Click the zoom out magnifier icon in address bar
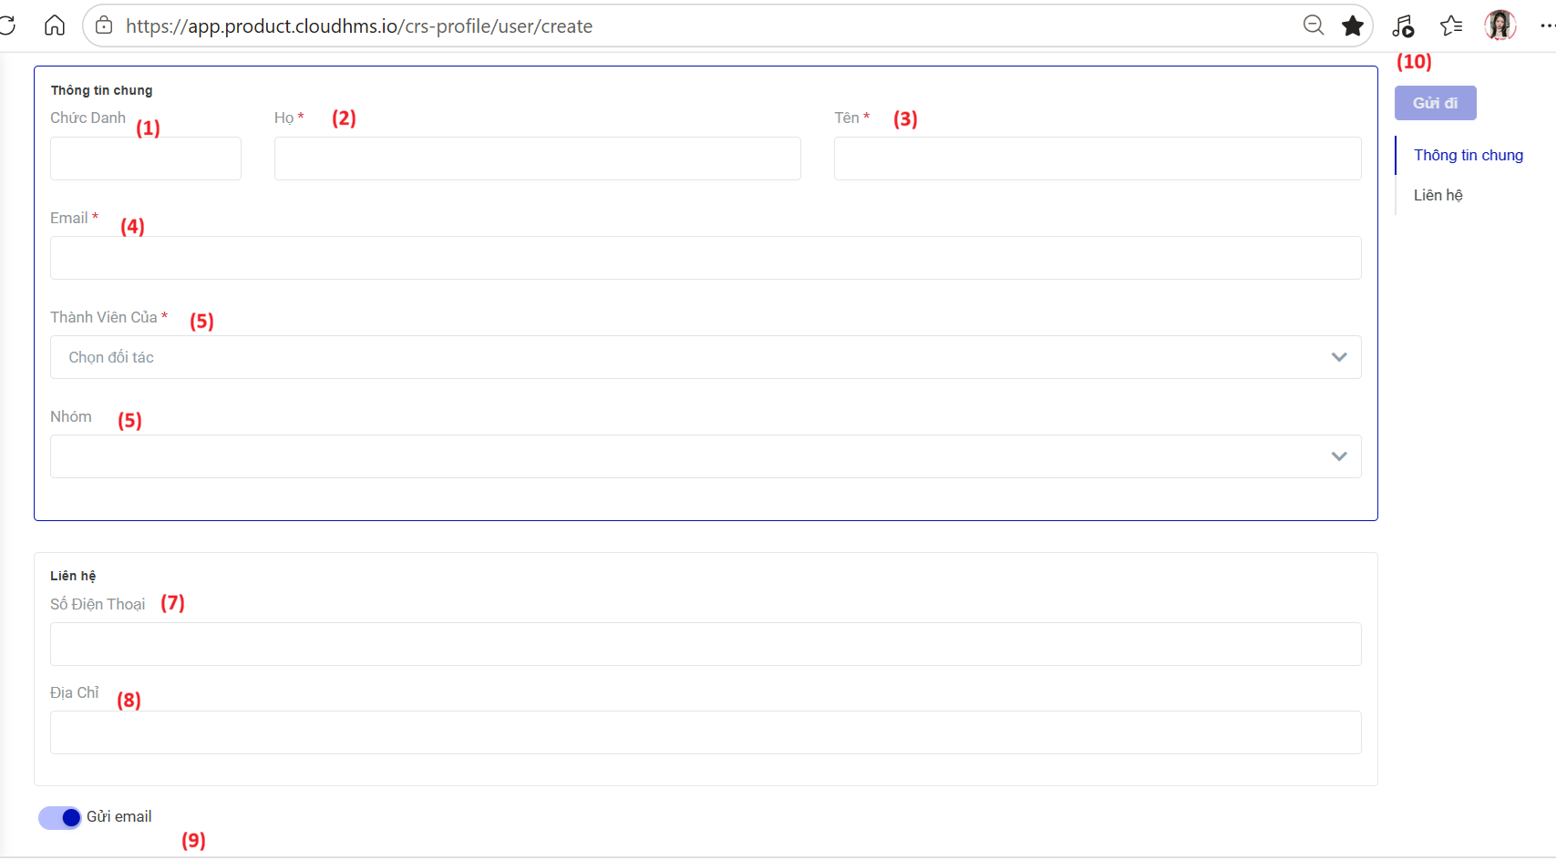 [x=1314, y=26]
